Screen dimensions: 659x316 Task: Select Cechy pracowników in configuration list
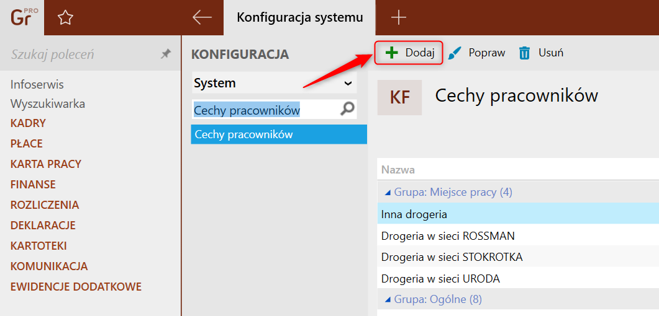(x=278, y=134)
